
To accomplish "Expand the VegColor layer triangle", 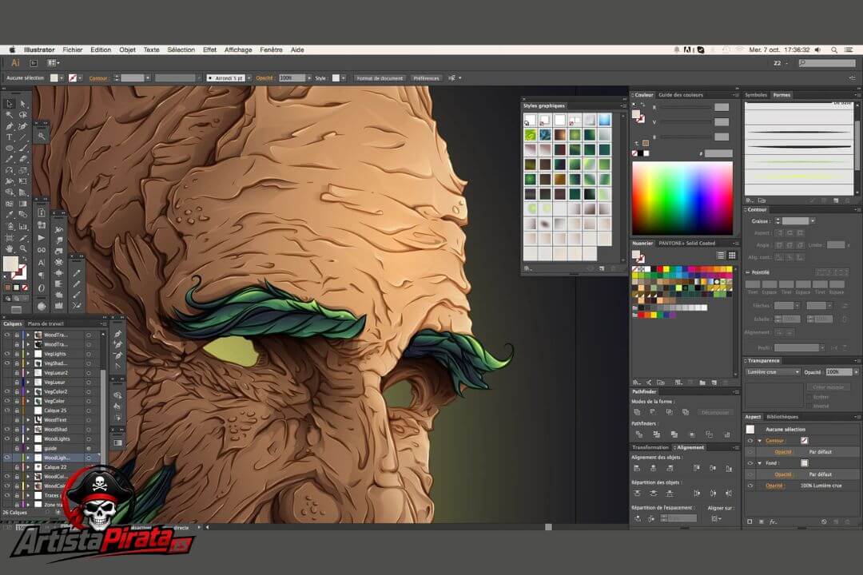I will (28, 401).
